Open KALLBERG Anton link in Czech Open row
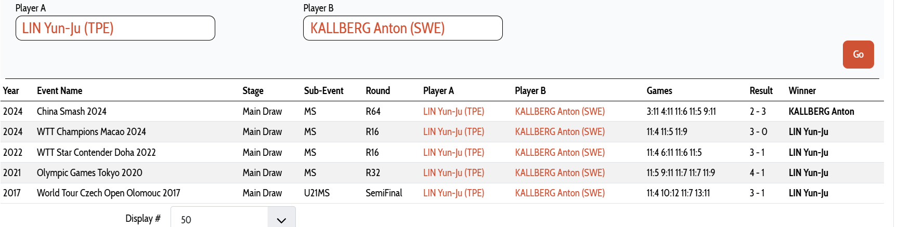 (x=559, y=193)
